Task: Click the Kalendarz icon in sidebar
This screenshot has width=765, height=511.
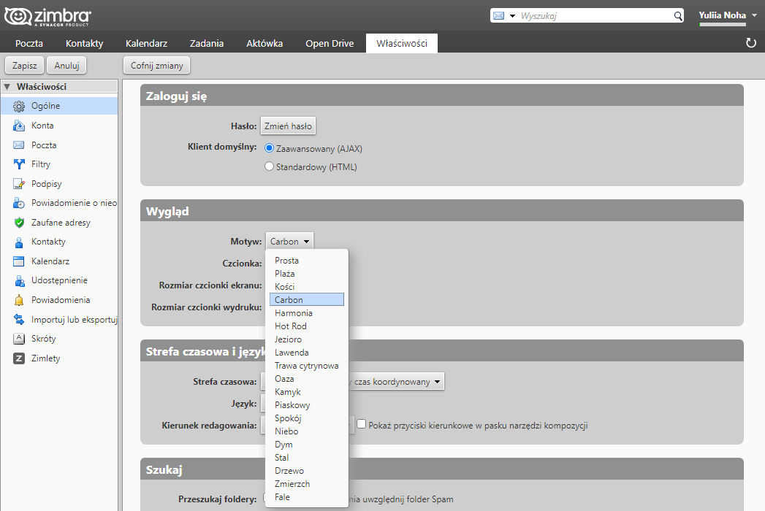Action: (19, 261)
